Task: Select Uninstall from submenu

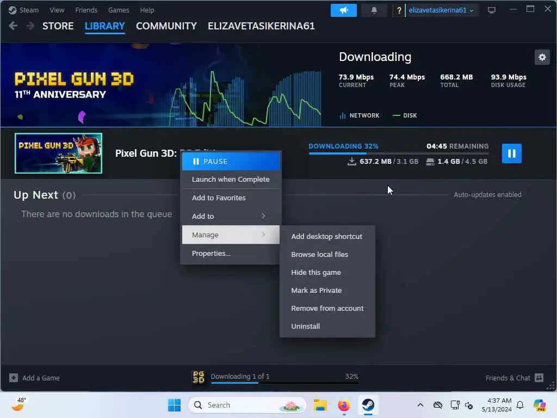Action: tap(327, 327)
